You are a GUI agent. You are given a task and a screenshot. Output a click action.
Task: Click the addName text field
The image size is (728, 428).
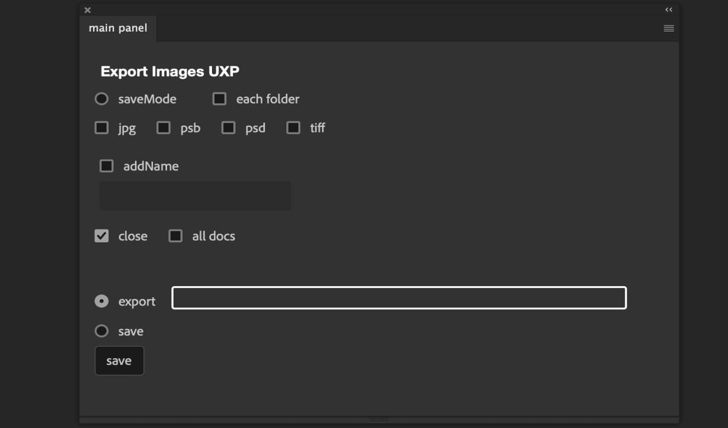pos(195,196)
